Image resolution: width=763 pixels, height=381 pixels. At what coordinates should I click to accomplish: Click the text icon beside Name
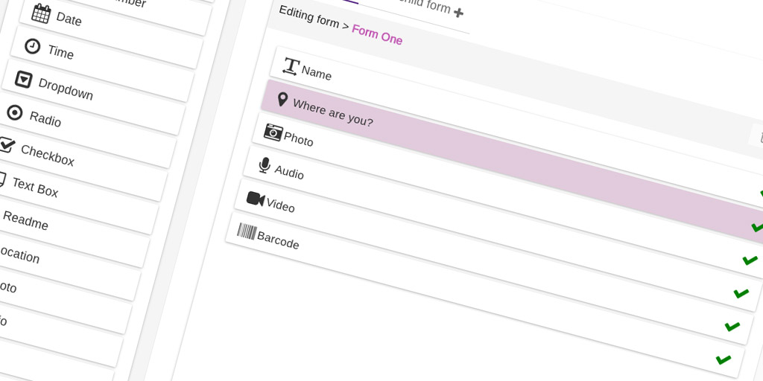pos(291,66)
